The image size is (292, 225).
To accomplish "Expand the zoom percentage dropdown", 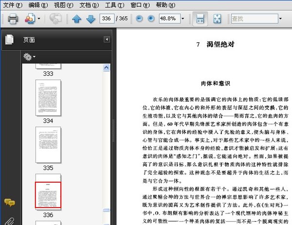I will click(183, 19).
